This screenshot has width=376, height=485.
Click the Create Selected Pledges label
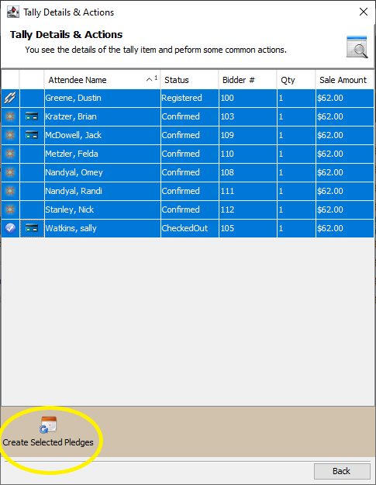tap(48, 442)
